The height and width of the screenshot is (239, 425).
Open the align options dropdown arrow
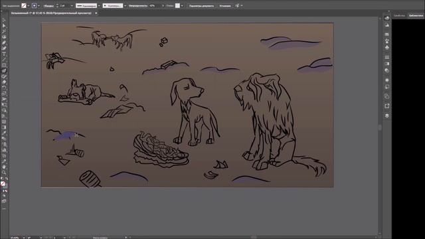[242, 6]
